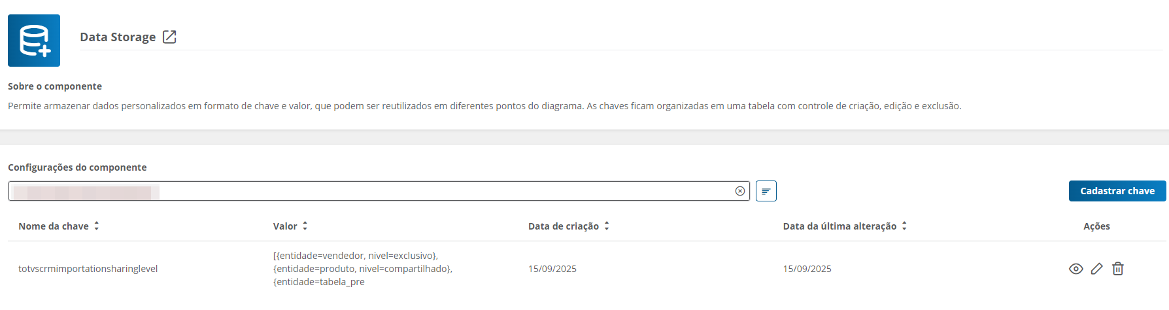
Task: Click the blue Data Storage component icon
Action: click(x=34, y=41)
